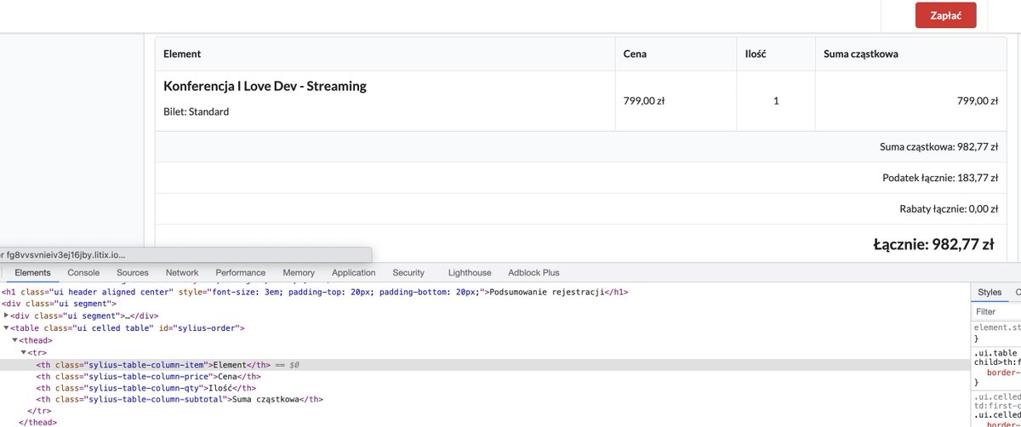This screenshot has width=1021, height=427.
Task: Switch to the Lighthouse tab
Action: point(470,273)
